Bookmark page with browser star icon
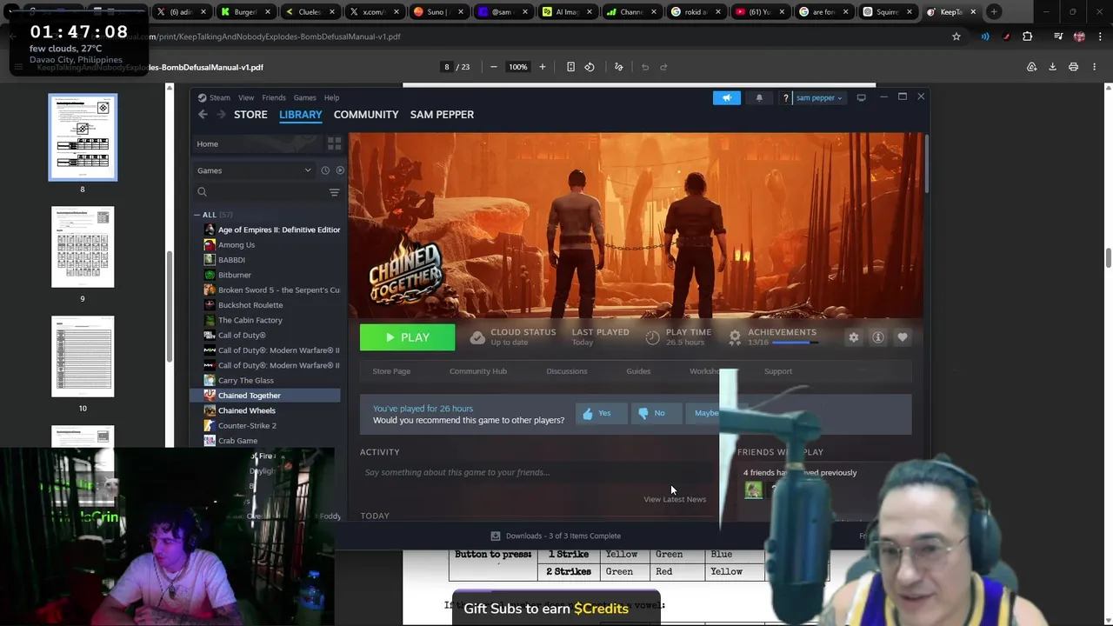Image resolution: width=1113 pixels, height=626 pixels. coord(956,37)
